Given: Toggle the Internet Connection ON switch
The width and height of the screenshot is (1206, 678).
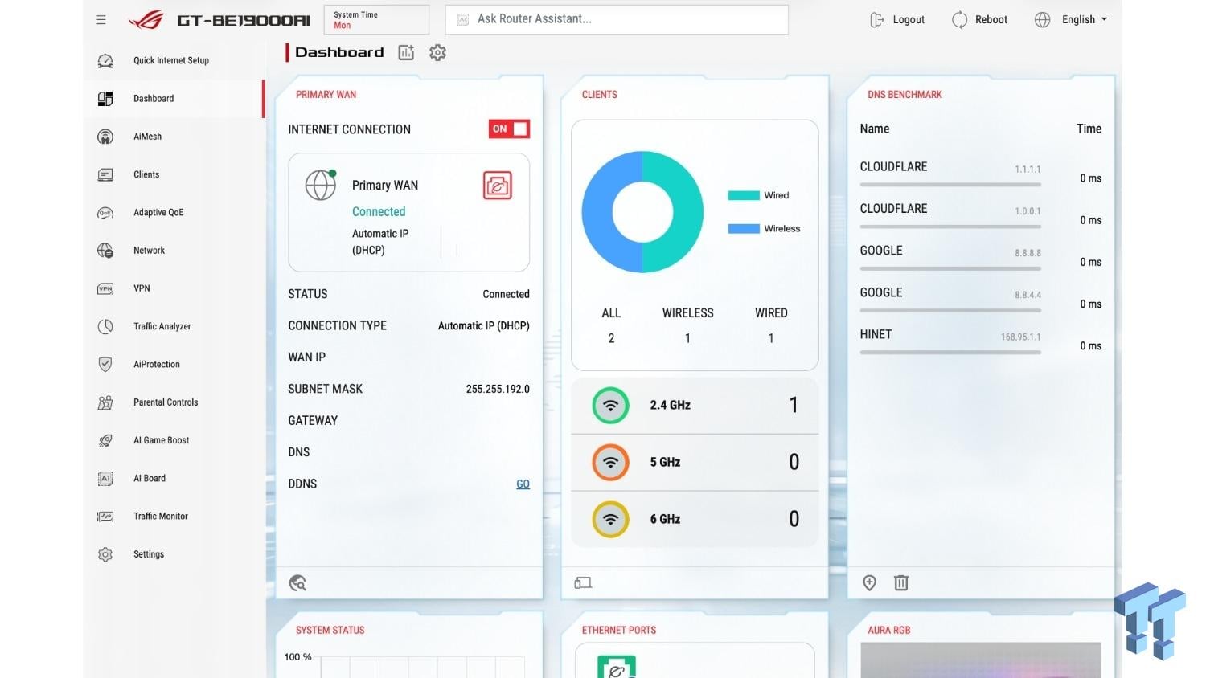Looking at the screenshot, I should point(509,129).
